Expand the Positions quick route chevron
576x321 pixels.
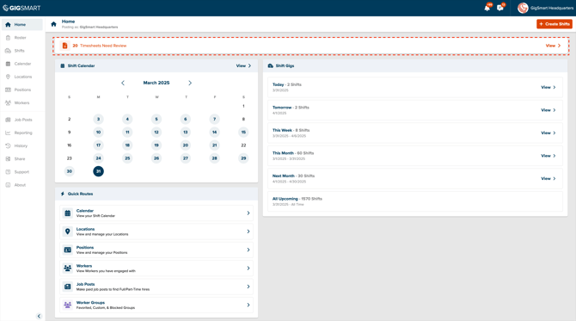click(248, 250)
